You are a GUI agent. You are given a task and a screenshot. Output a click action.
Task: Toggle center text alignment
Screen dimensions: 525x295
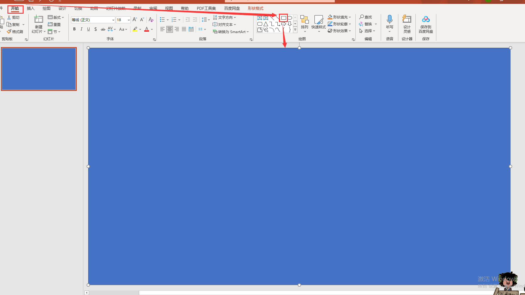170,29
